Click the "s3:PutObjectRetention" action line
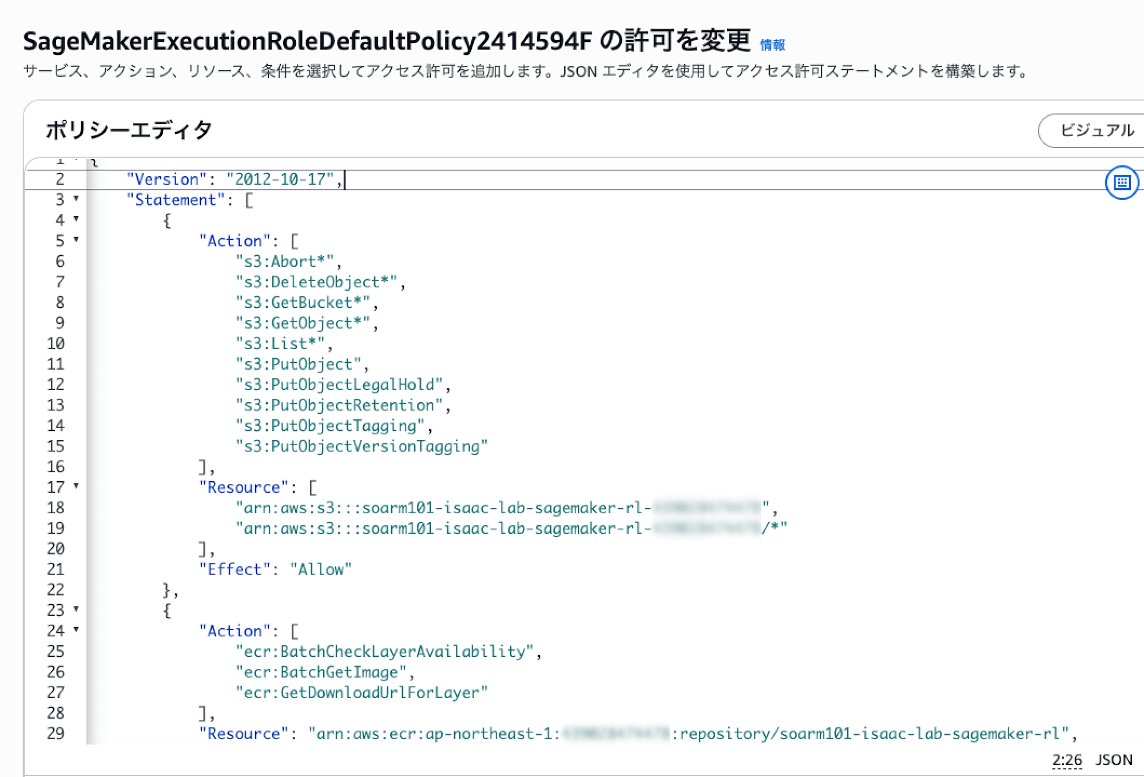Viewport: 1144px width, 777px height. [x=343, y=406]
